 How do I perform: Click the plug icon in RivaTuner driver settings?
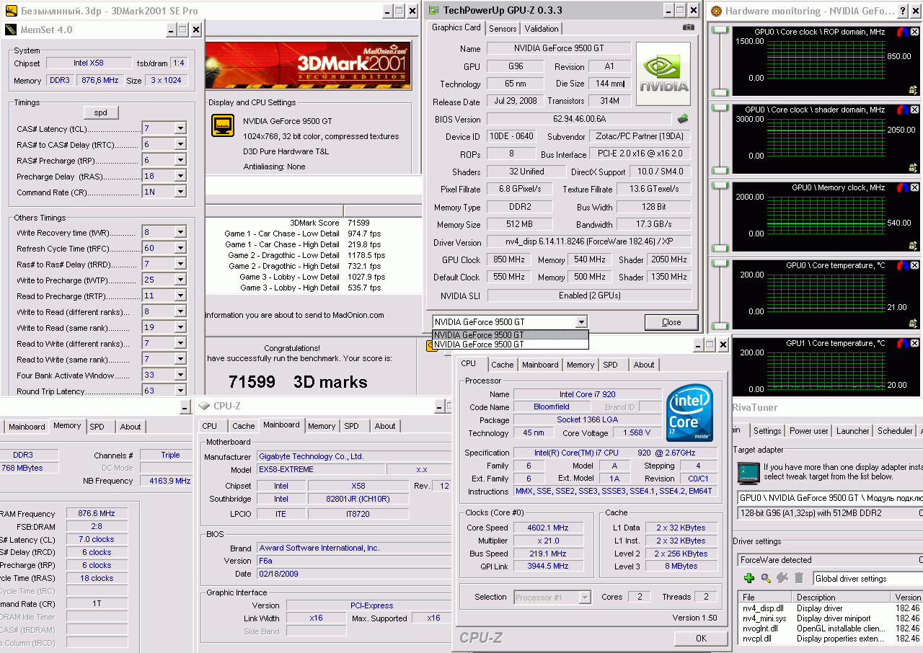782,578
